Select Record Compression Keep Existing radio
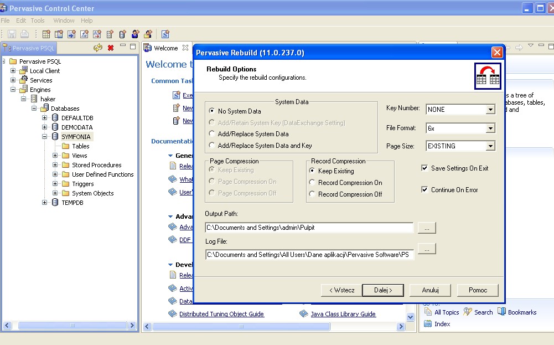 (312, 171)
